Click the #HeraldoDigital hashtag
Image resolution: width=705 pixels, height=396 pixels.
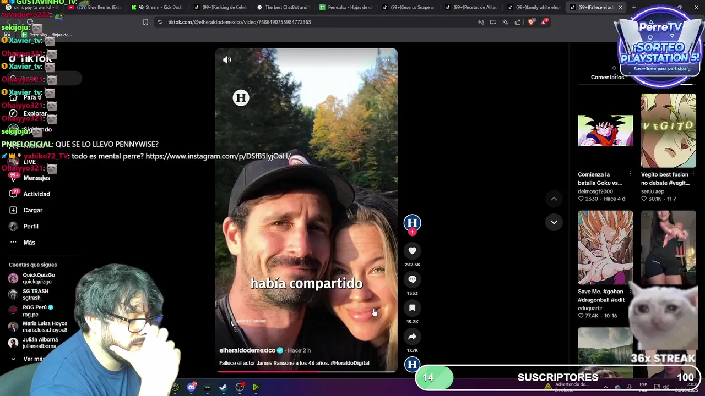pos(350,363)
